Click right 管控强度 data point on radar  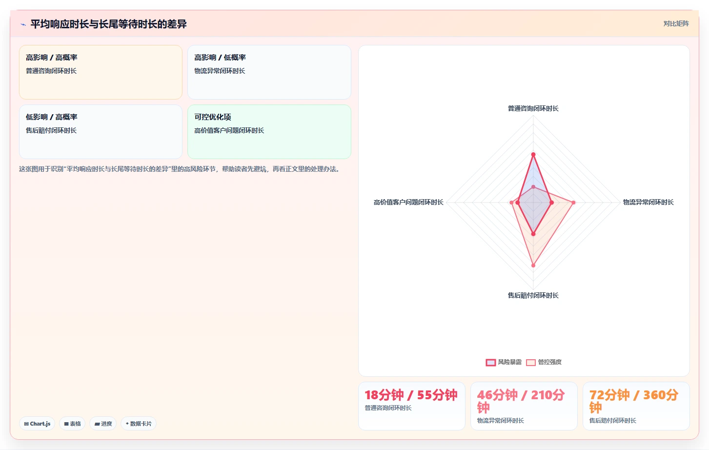coord(573,203)
